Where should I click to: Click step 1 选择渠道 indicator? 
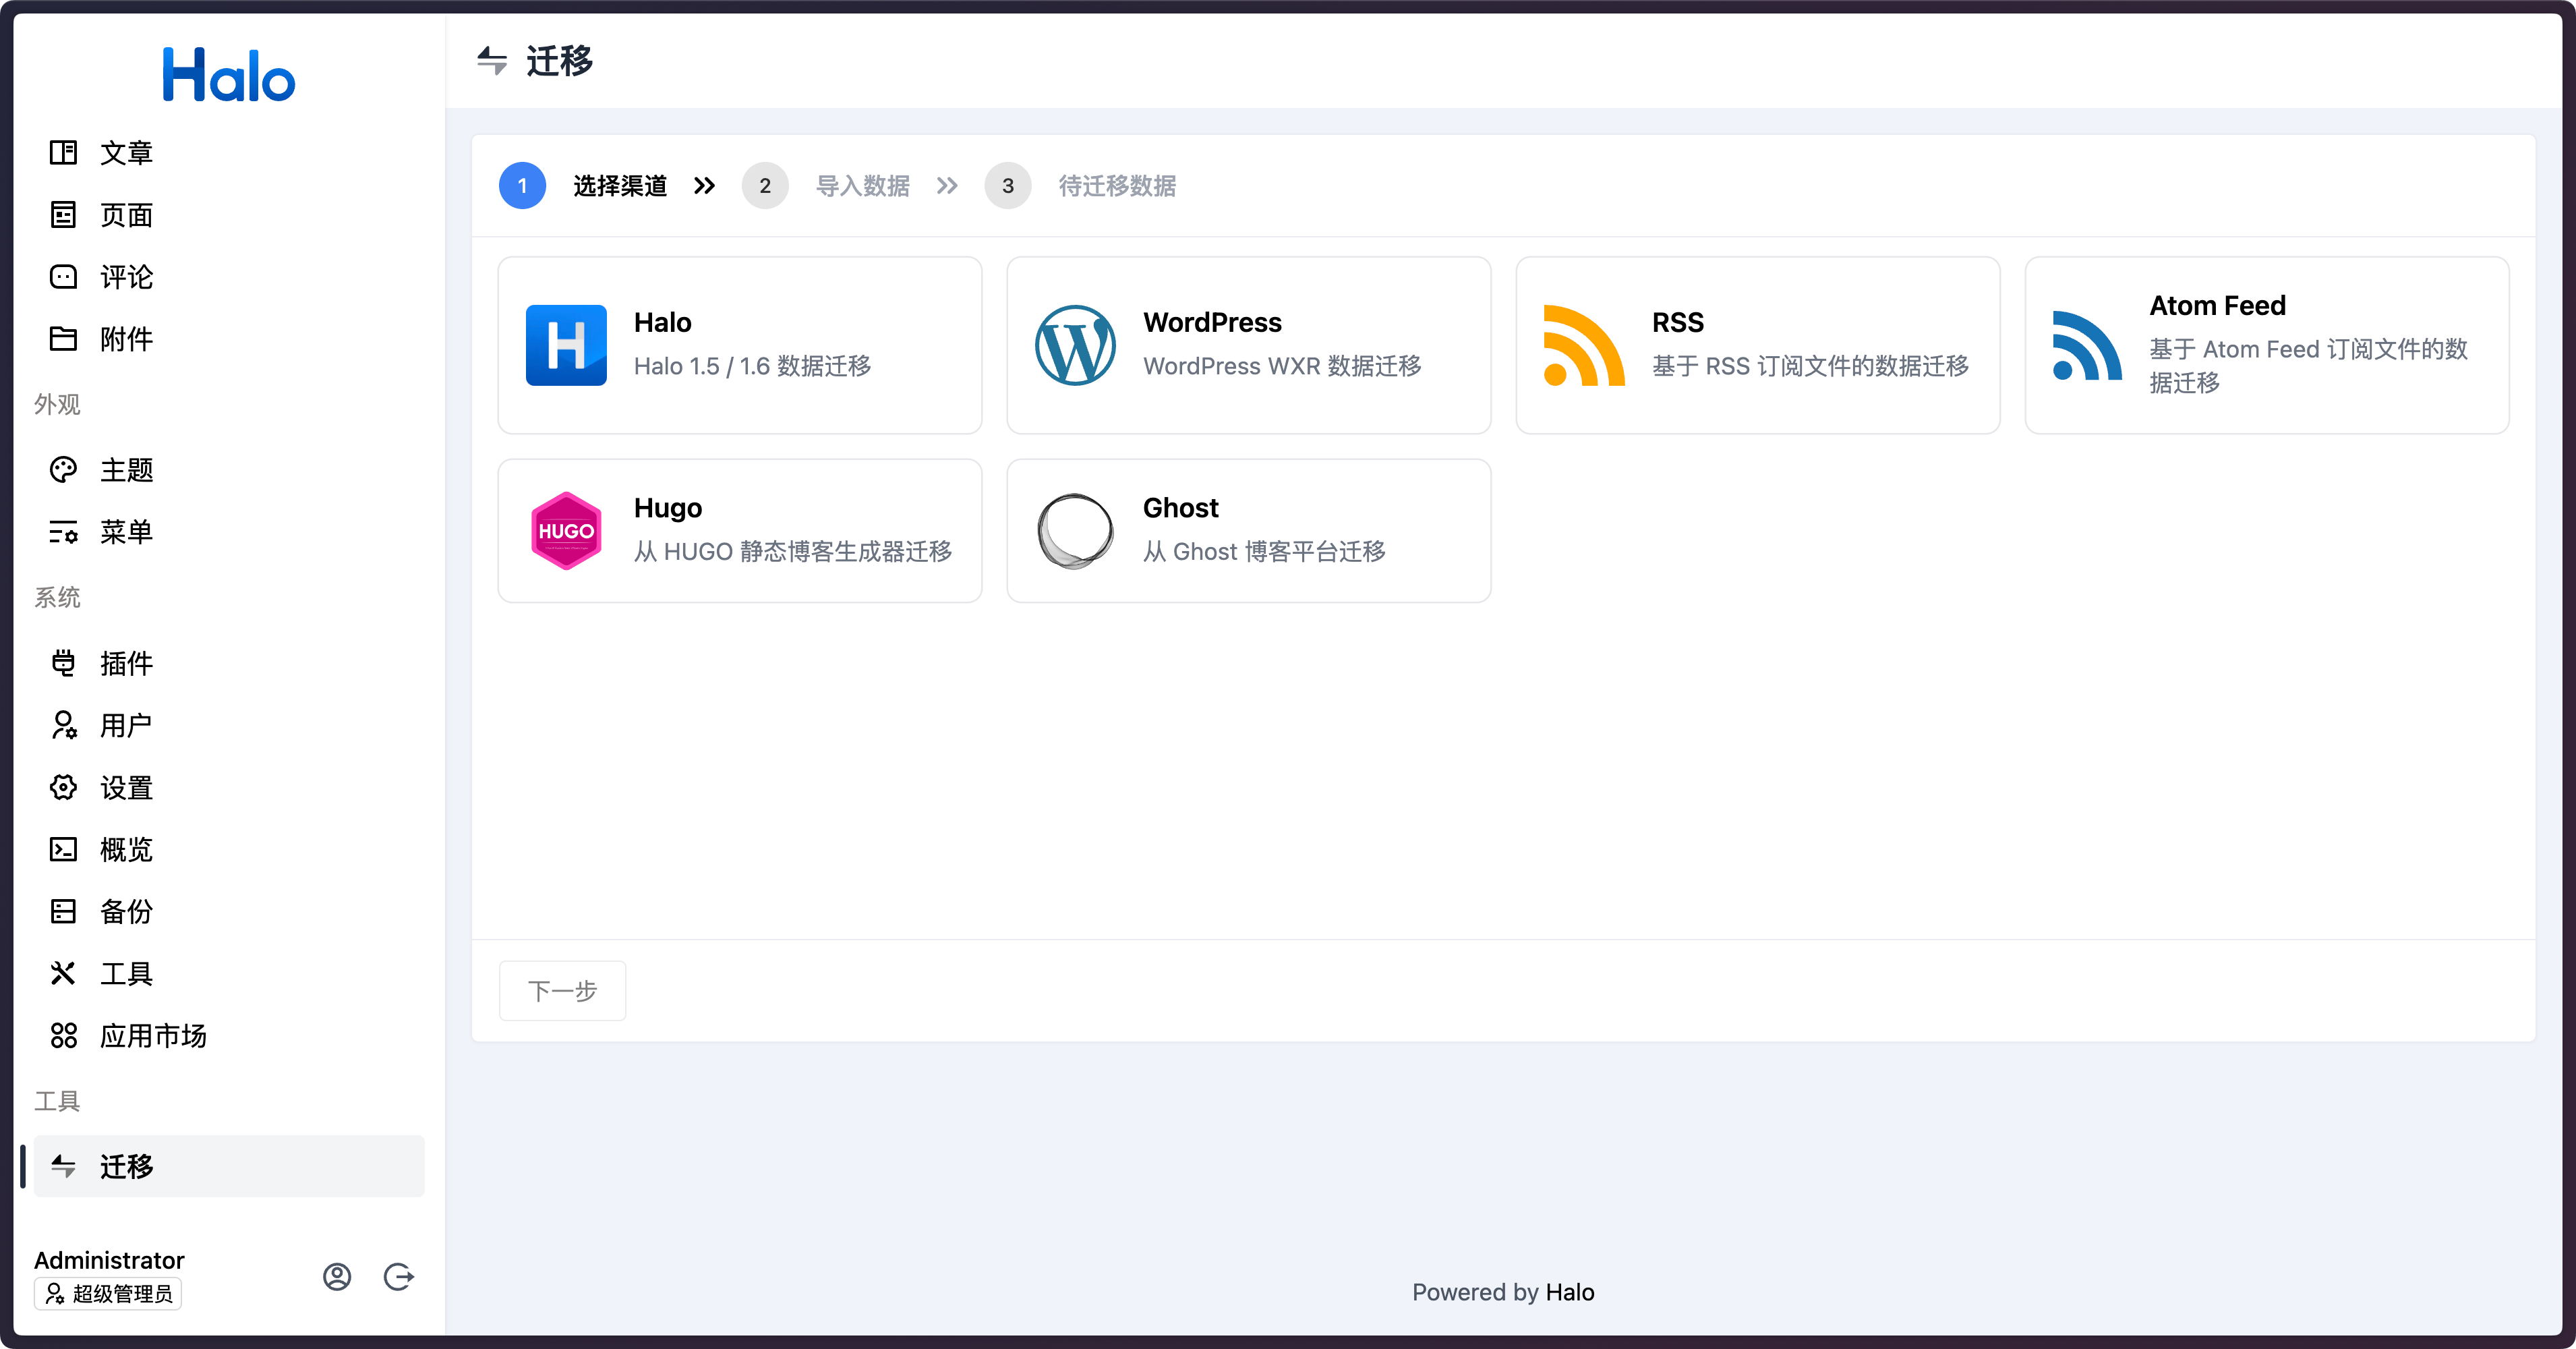coord(523,186)
